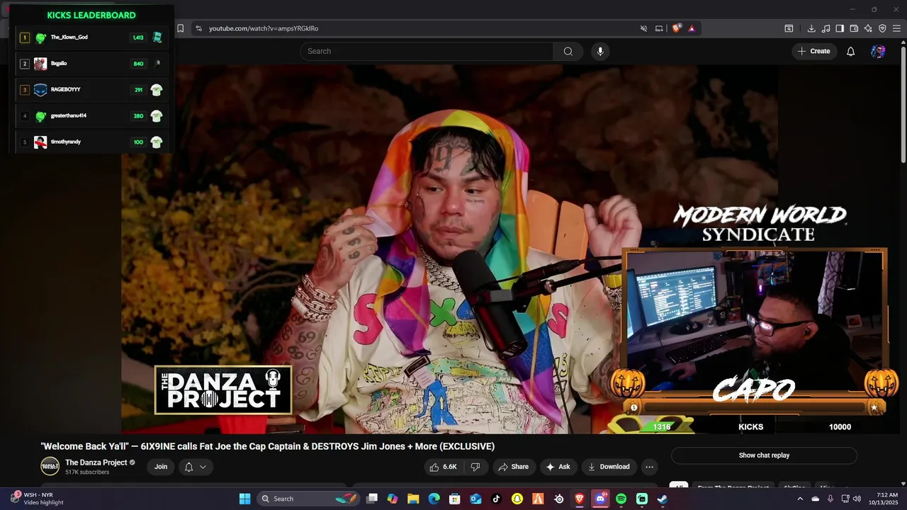Open The Danza Project channel name link

[x=96, y=463]
